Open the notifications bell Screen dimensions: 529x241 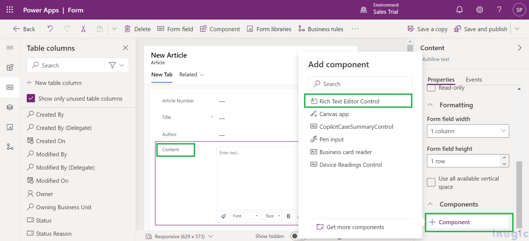(459, 10)
